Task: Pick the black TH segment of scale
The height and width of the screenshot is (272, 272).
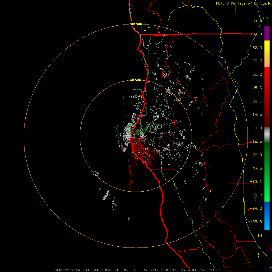Action: pyautogui.click(x=267, y=236)
